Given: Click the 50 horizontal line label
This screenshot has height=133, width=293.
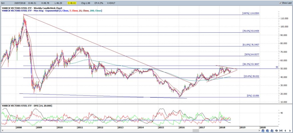Looking at the screenshot, I should pyautogui.click(x=277, y=67).
